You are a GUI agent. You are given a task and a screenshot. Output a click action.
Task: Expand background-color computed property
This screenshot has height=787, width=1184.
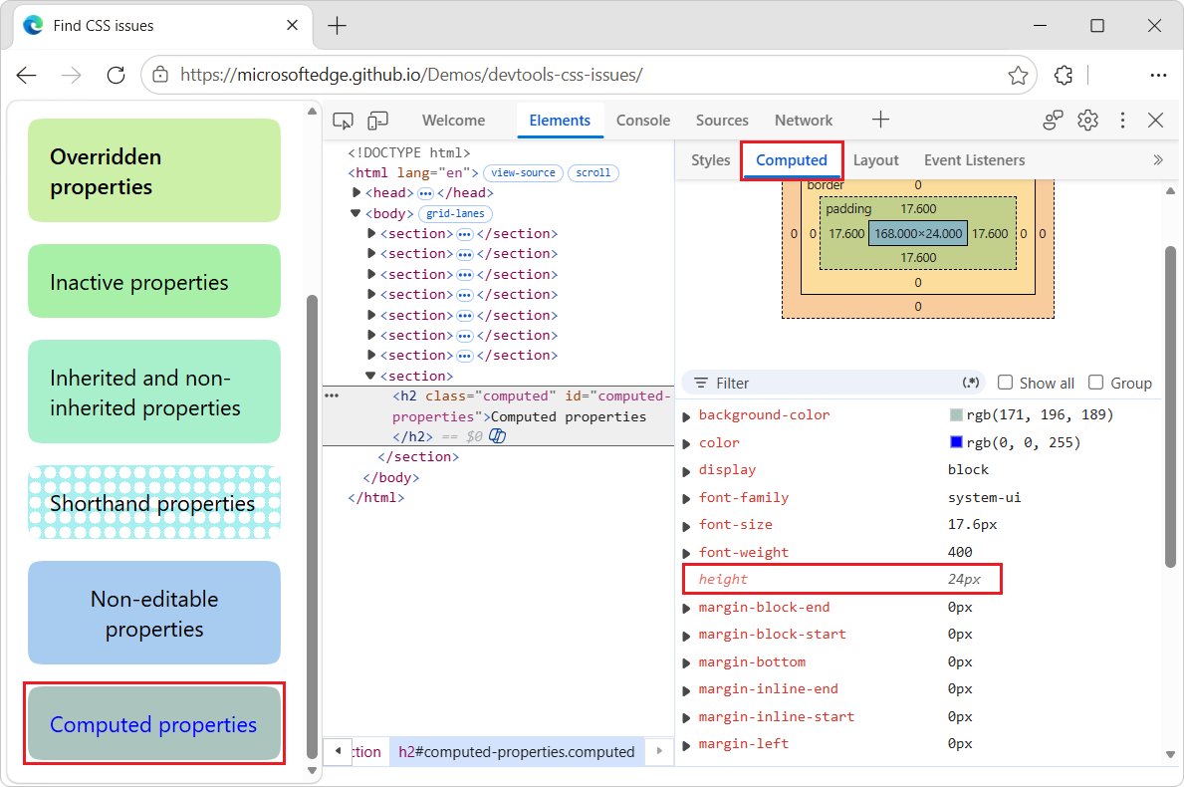click(686, 416)
